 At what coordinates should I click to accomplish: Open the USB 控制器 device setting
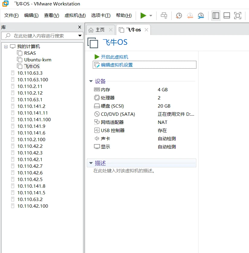pyautogui.click(x=109, y=130)
